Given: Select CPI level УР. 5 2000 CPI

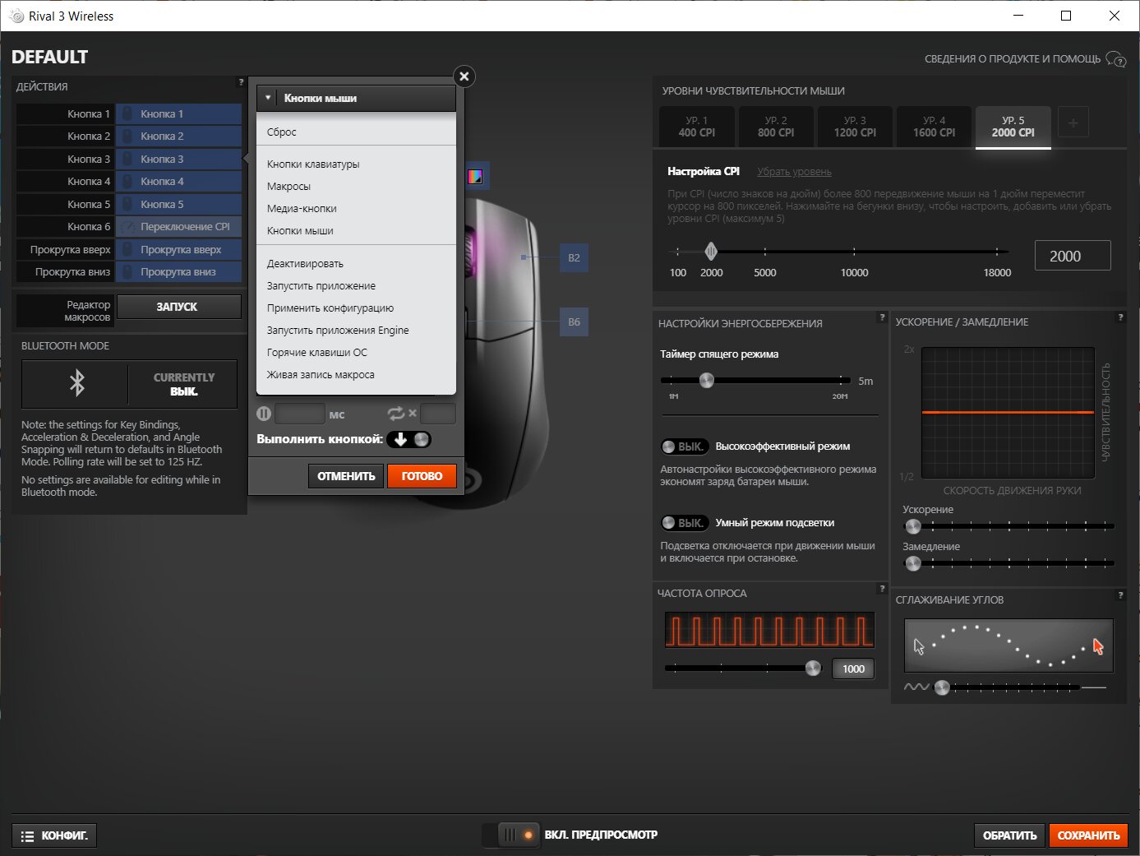Looking at the screenshot, I should 1013,127.
